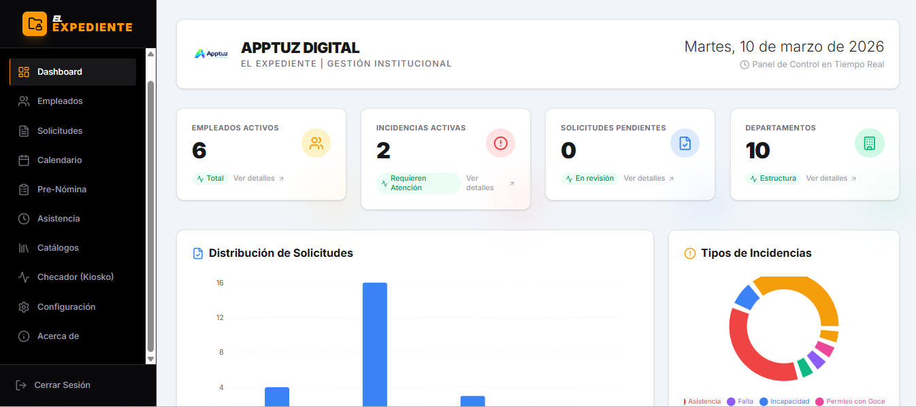Click the Departamentos count 10
This screenshot has height=407, width=916.
757,150
